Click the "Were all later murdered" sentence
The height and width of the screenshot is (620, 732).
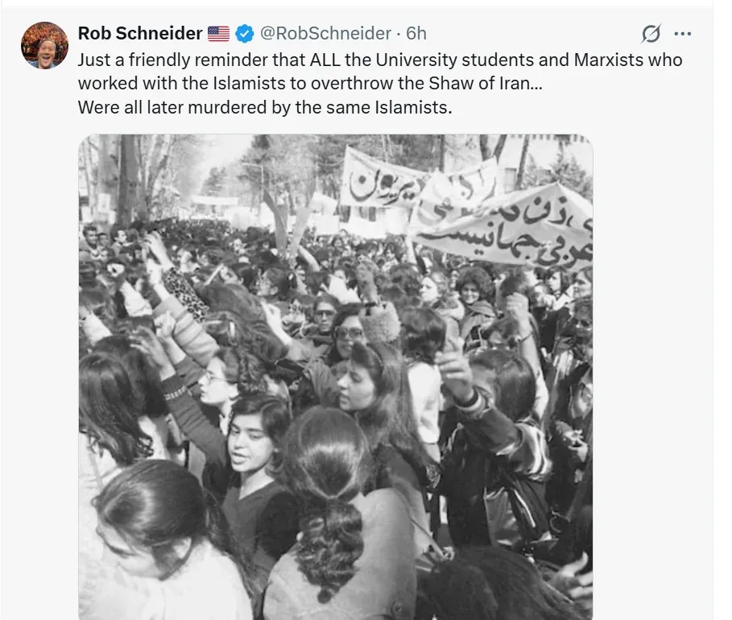point(265,107)
